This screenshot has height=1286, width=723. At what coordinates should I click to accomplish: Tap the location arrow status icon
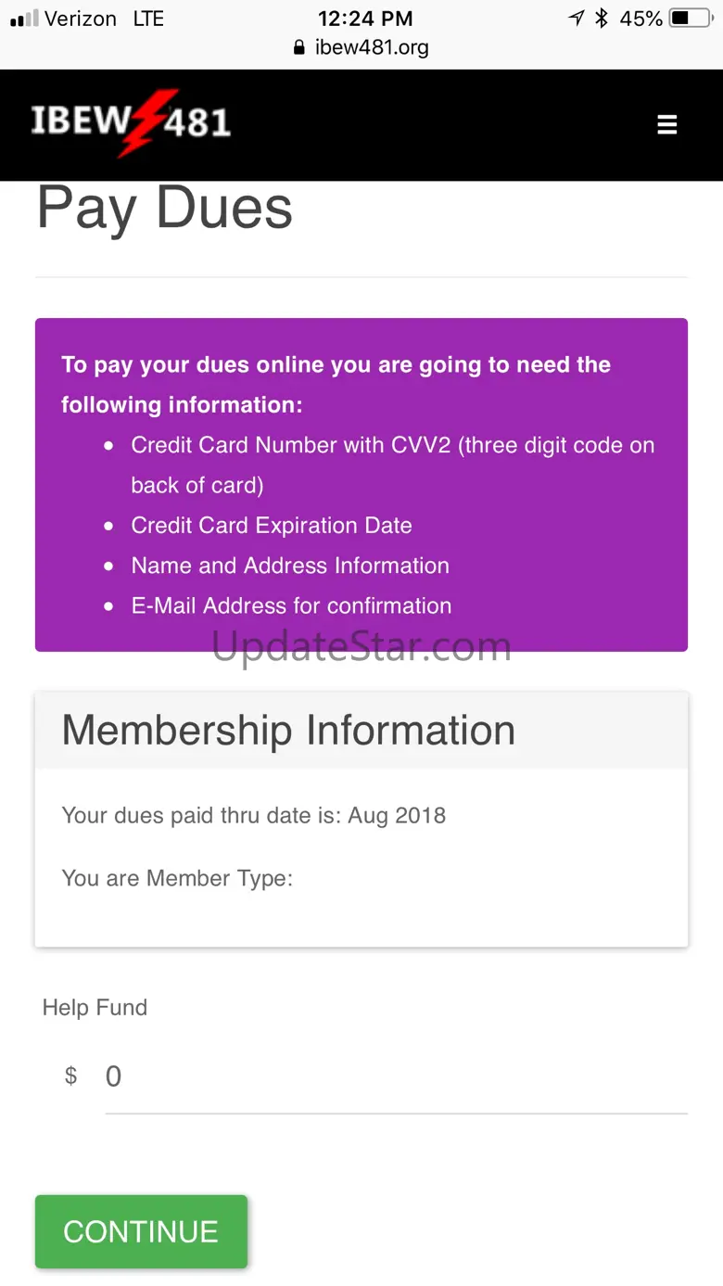pos(577,19)
